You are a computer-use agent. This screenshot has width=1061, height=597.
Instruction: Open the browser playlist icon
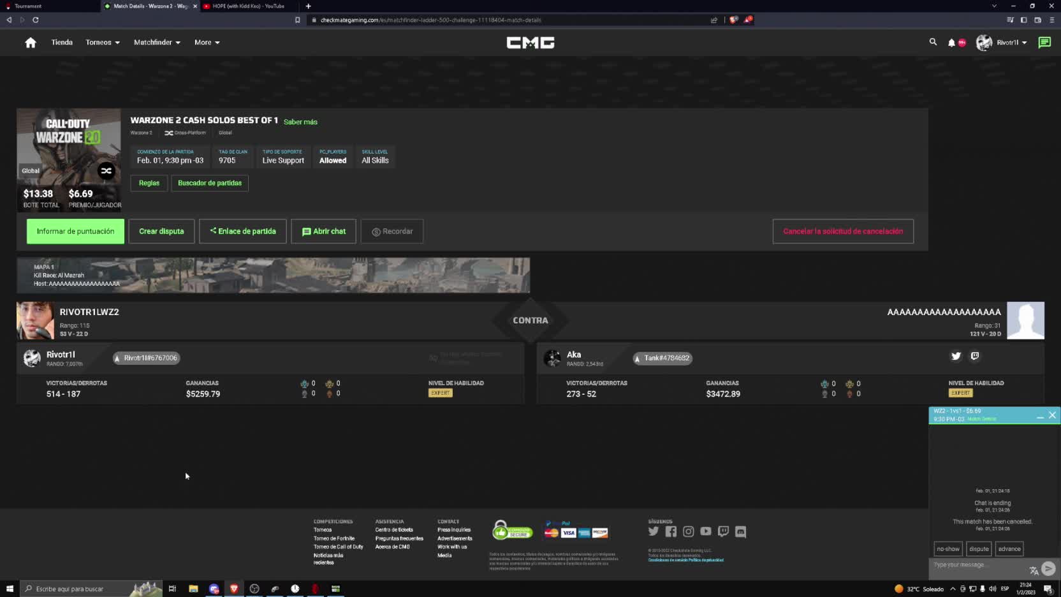pos(1010,20)
